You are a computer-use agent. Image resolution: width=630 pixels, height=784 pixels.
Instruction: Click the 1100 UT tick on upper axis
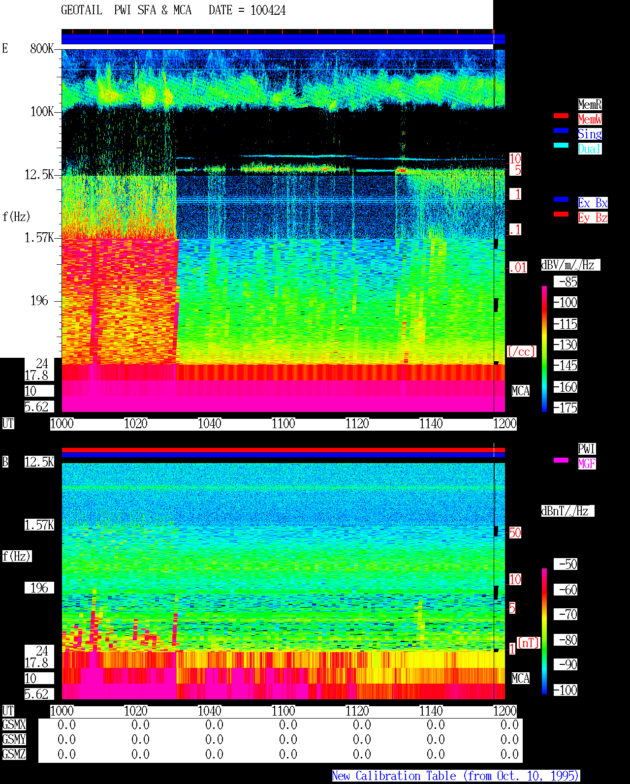coord(283,424)
